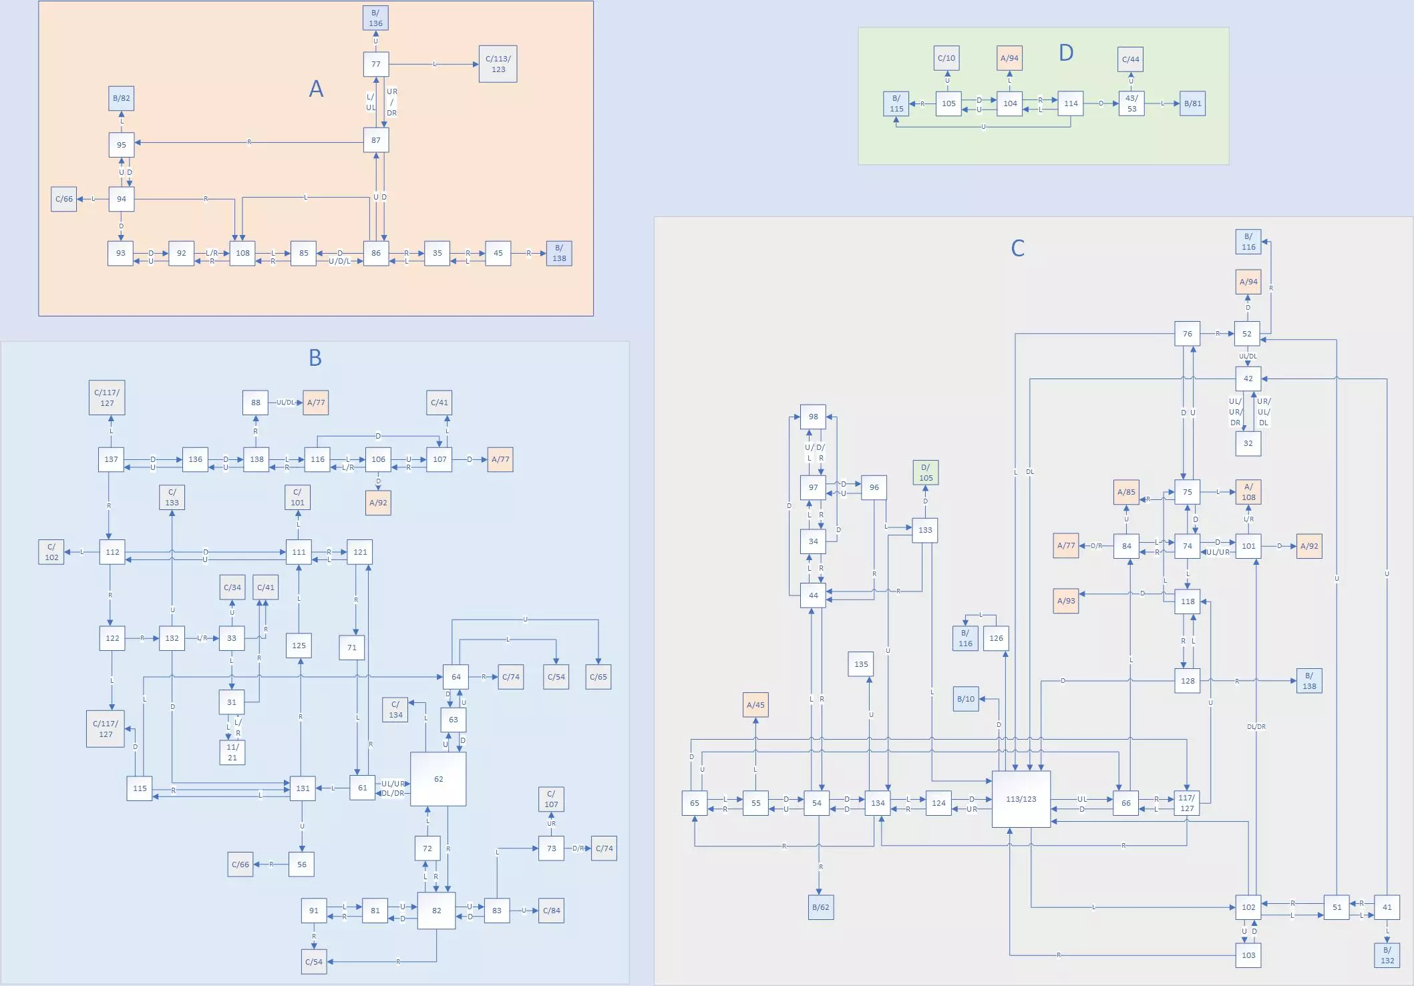Select node 135 in region C
This screenshot has width=1414, height=986.
click(861, 664)
